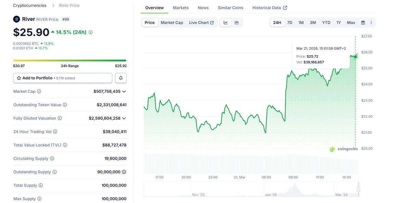This screenshot has width=411, height=203.
Task: Click Add to Portfolio button
Action: (x=63, y=78)
